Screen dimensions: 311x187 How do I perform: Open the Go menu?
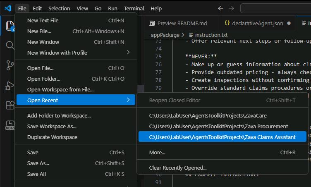[x=98, y=9]
